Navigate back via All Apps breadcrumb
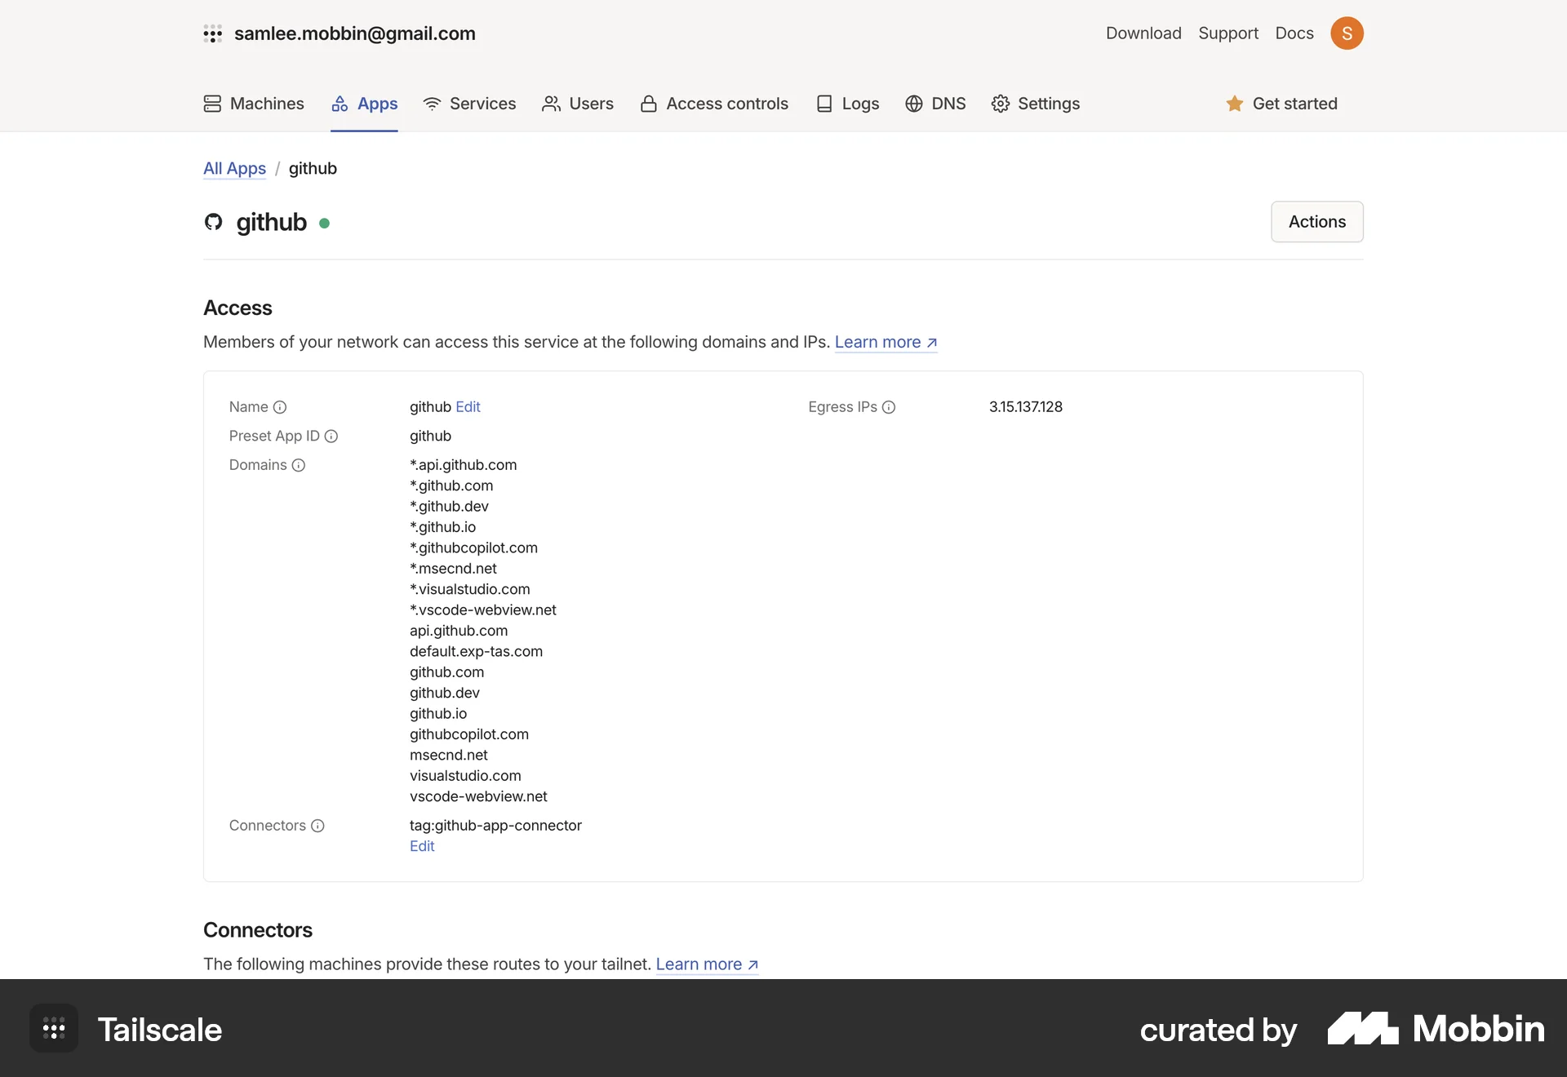The image size is (1567, 1077). [234, 168]
